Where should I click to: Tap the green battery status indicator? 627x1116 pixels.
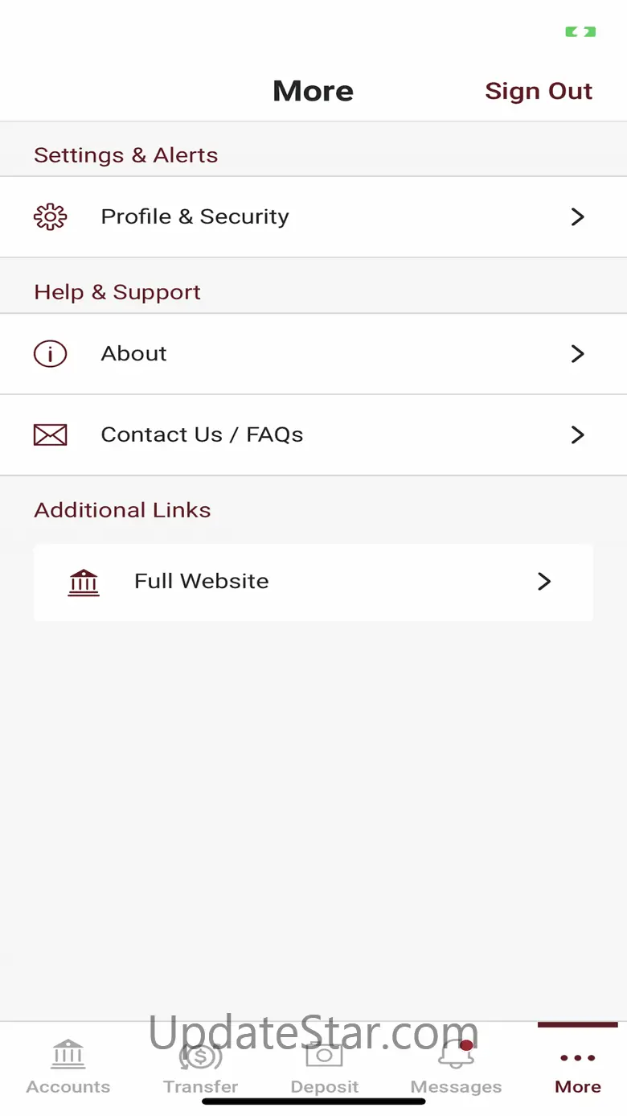(x=580, y=32)
